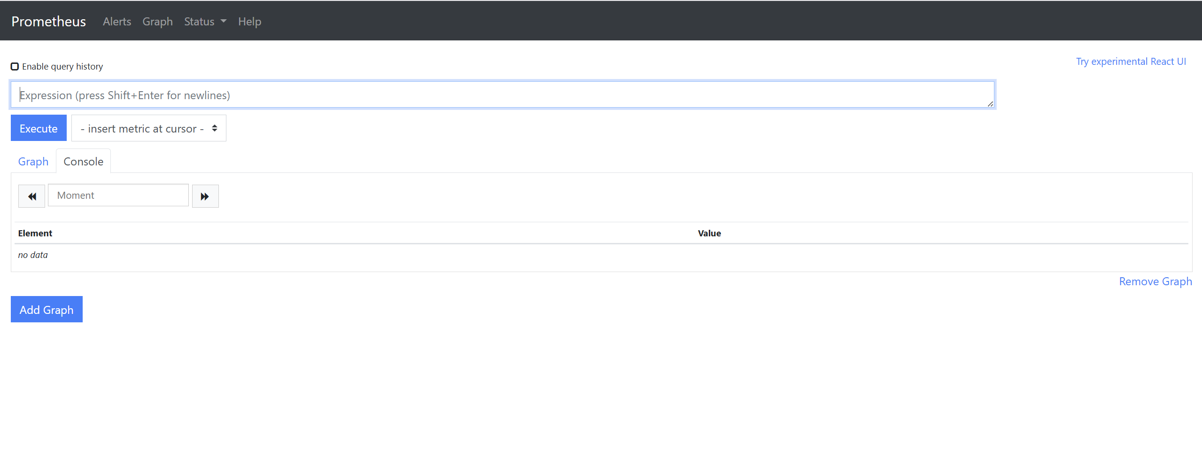This screenshot has width=1202, height=476.
Task: Click the 'no data' table row
Action: click(601, 255)
